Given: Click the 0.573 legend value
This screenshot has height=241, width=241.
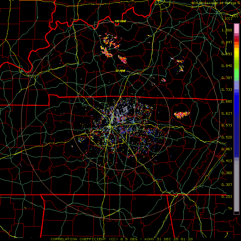Looking at the screenshot, I should [x=227, y=125].
